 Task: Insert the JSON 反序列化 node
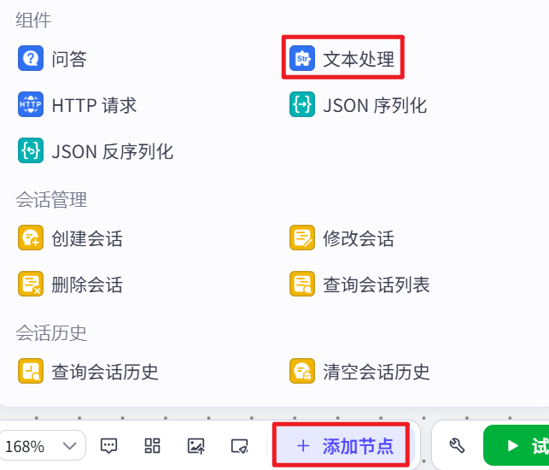coord(96,150)
